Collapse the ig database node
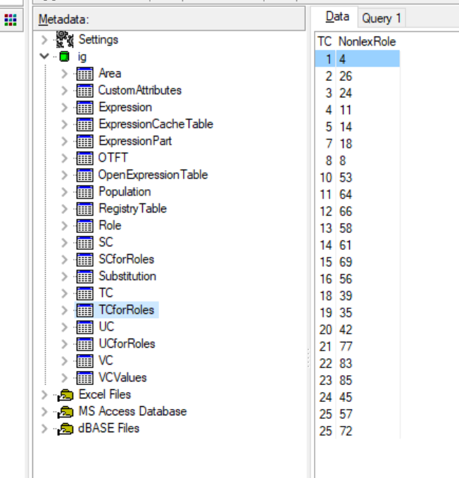Viewport: 459px width, 478px height. tap(45, 56)
